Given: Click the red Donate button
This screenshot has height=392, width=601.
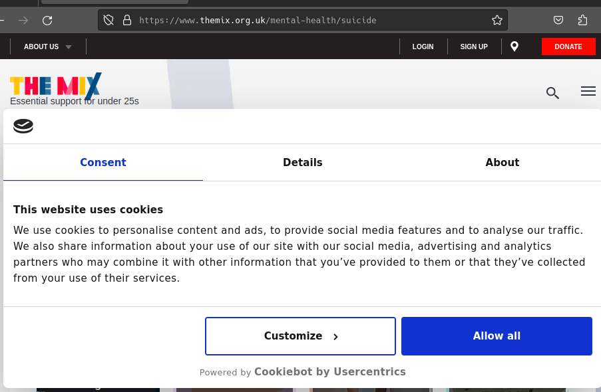Looking at the screenshot, I should click(x=568, y=47).
